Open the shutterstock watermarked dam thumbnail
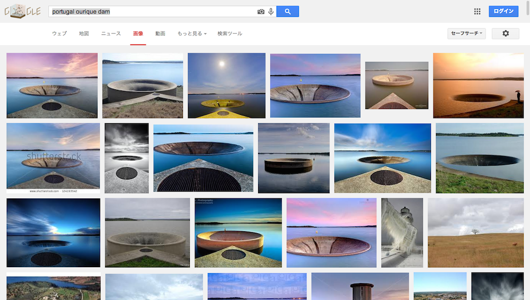This screenshot has width=530, height=300. tap(53, 157)
